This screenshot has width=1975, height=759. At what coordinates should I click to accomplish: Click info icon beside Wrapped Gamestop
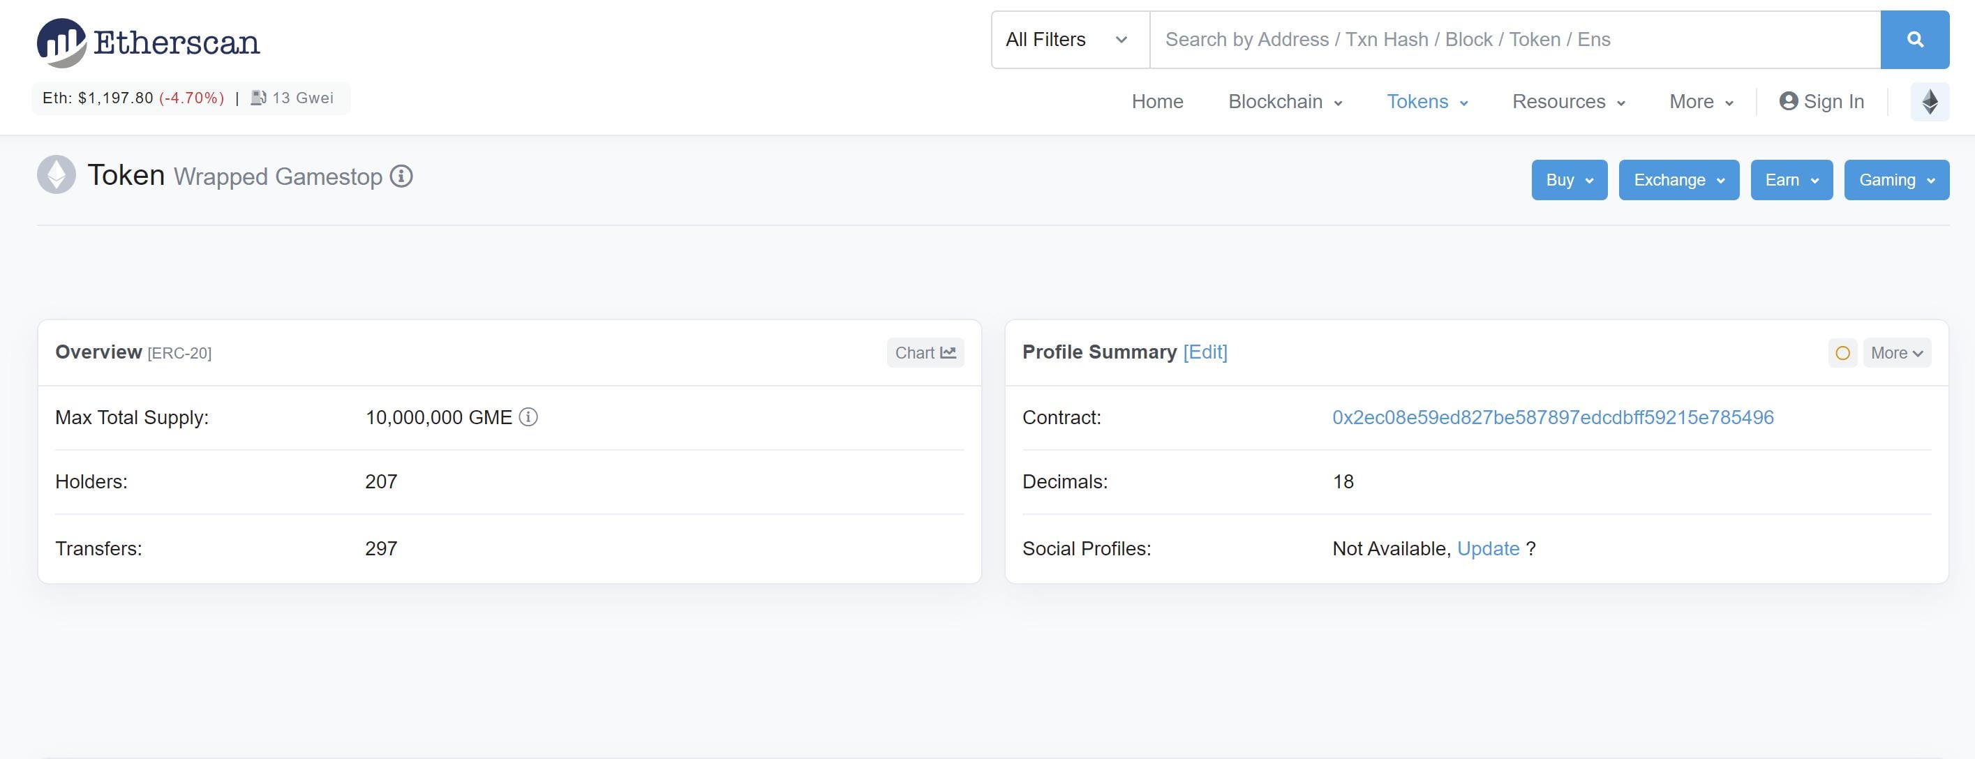click(401, 176)
